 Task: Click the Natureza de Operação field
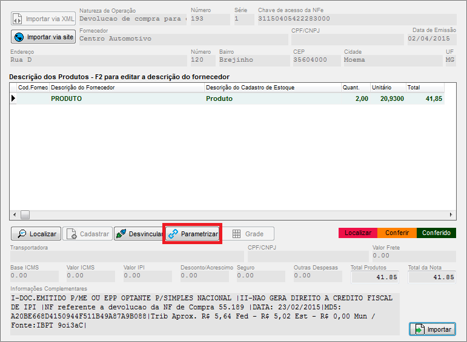click(x=133, y=19)
